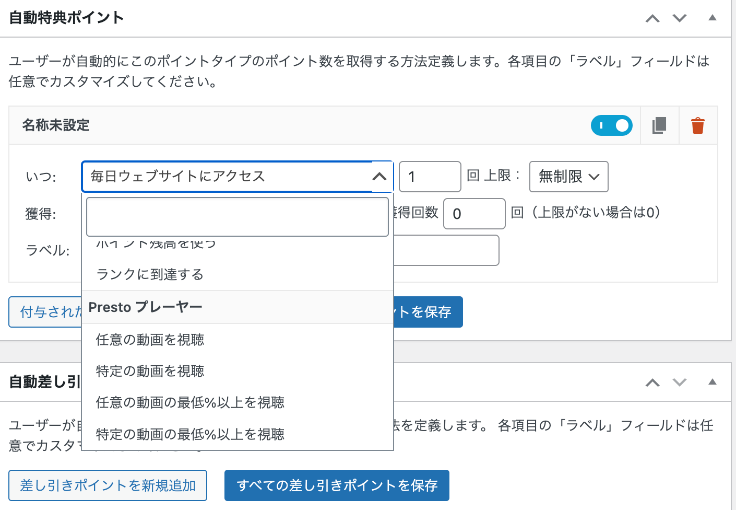Click the Presto プレーヤー group header
Image resolution: width=736 pixels, height=510 pixels.
pyautogui.click(x=238, y=307)
